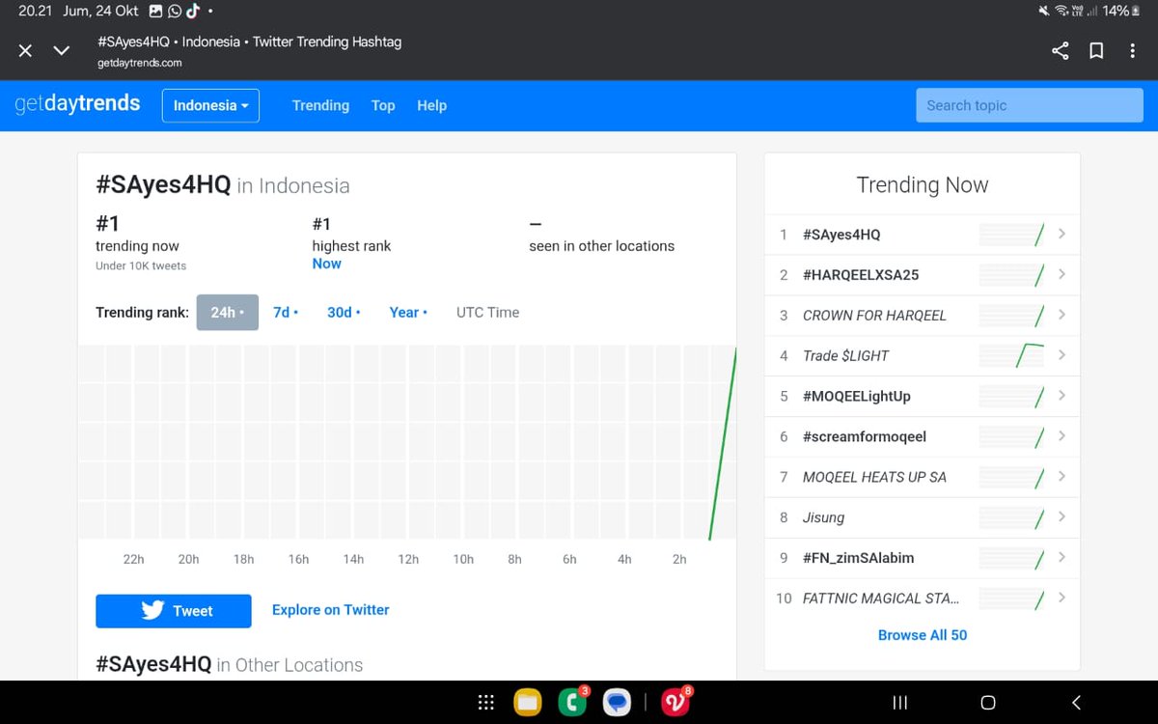
Task: Open the getdaytrends home logo
Action: tap(77, 104)
